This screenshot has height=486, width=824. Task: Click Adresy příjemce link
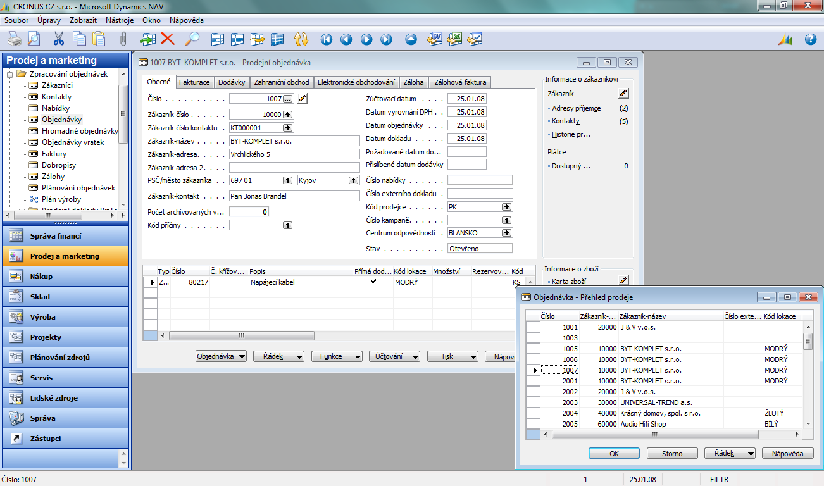tap(576, 108)
